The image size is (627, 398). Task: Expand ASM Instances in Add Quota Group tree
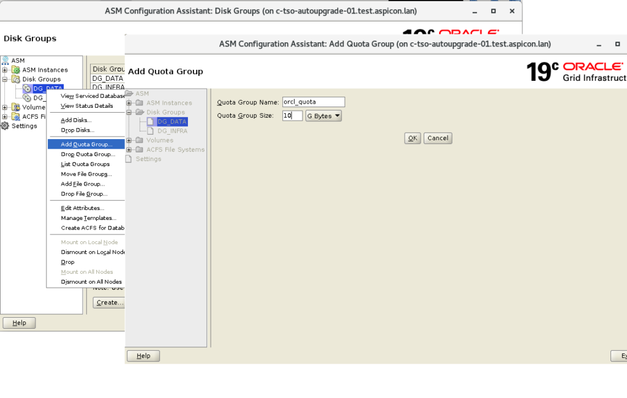129,103
